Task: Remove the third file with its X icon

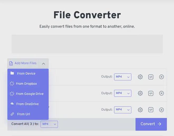Action: (162, 110)
